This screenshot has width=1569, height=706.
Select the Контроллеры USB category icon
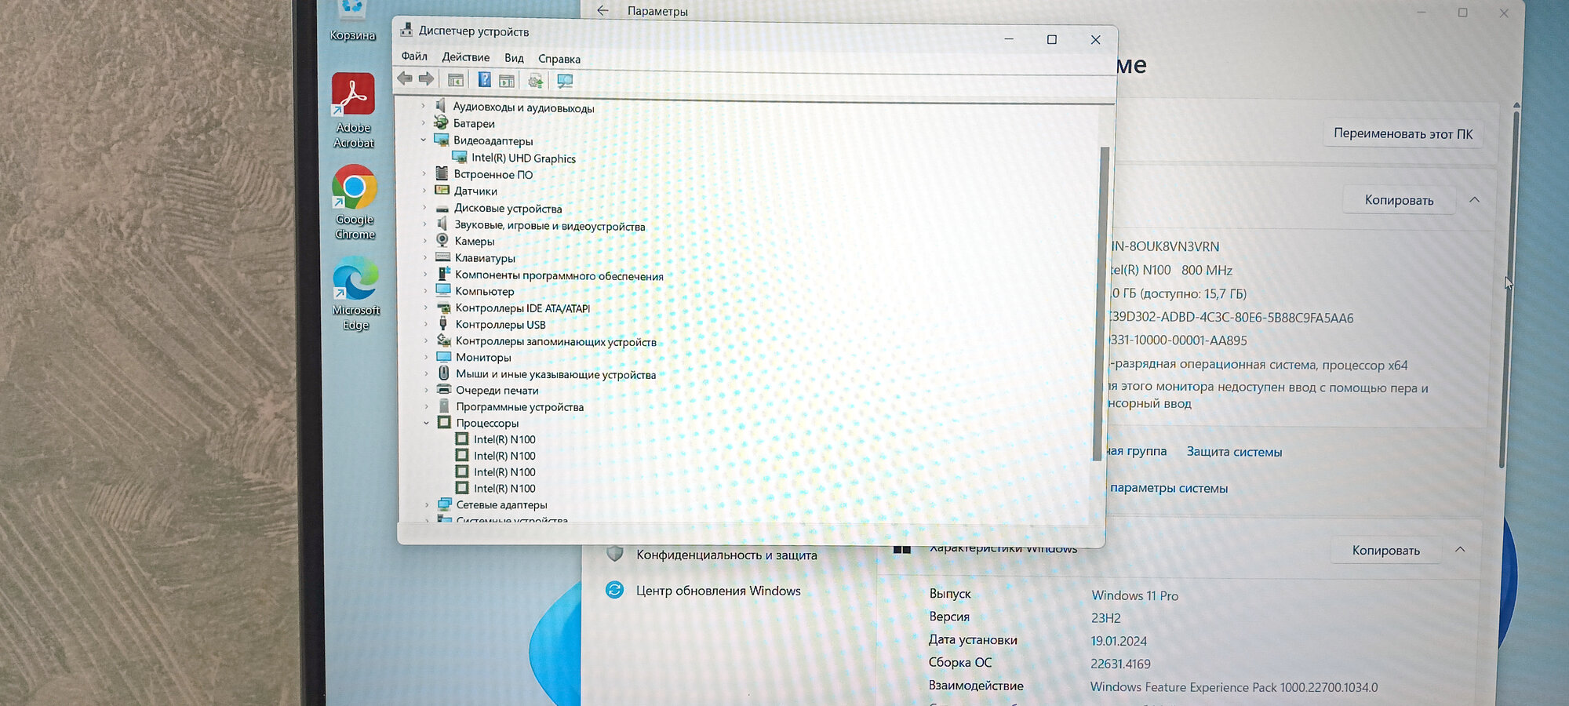click(443, 324)
